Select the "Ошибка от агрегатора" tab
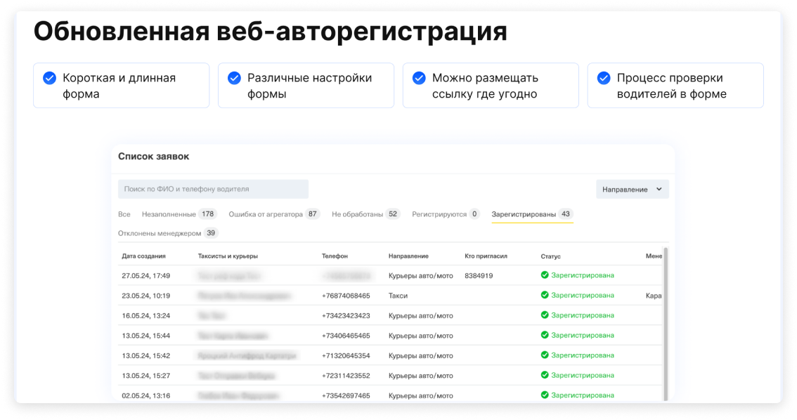The image size is (797, 420). pyautogui.click(x=266, y=214)
